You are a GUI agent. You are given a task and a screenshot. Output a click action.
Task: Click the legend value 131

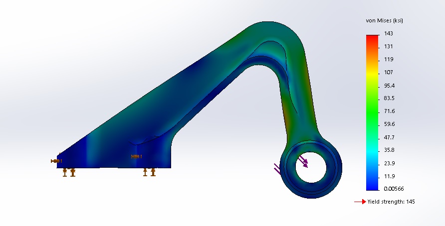click(x=389, y=46)
